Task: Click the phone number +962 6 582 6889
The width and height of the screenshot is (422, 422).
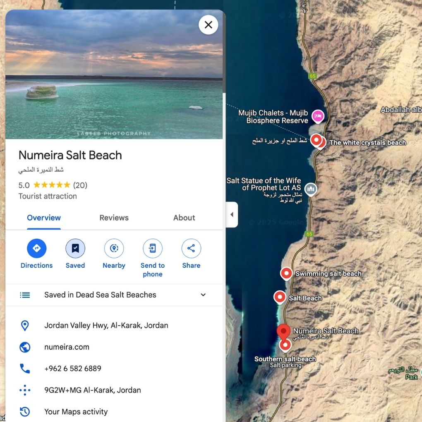Action: tap(73, 369)
